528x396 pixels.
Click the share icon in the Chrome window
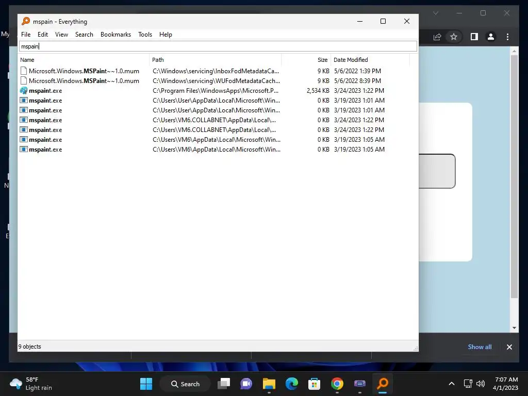click(x=437, y=37)
